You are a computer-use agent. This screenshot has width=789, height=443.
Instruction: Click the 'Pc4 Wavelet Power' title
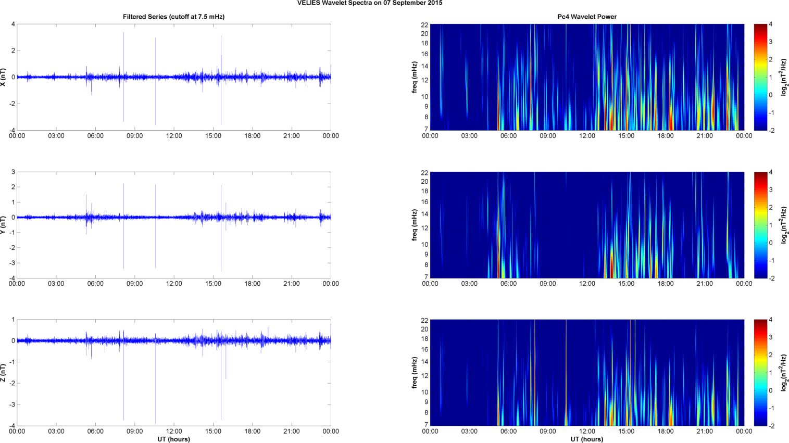point(587,17)
